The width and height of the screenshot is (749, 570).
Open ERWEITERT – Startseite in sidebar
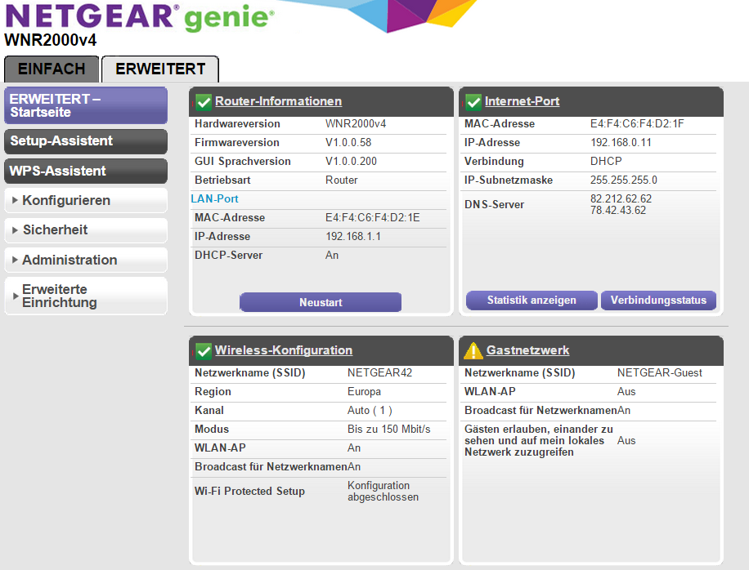tap(86, 105)
